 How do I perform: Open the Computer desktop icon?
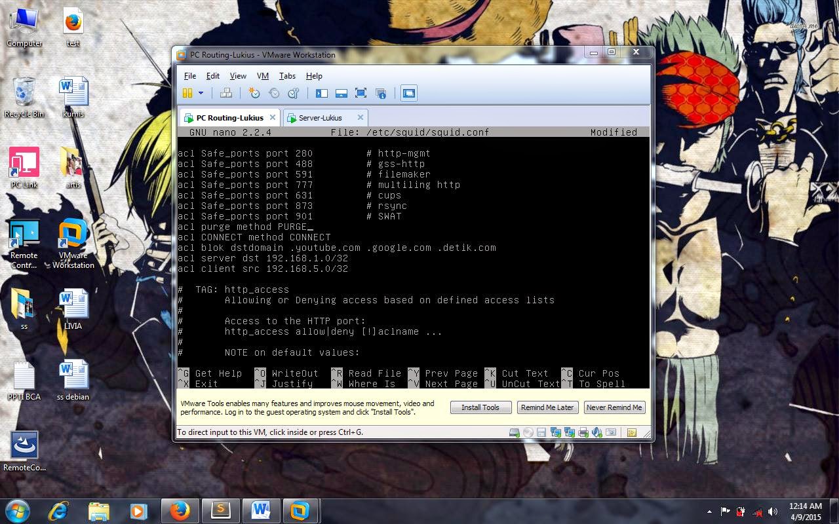tap(24, 26)
